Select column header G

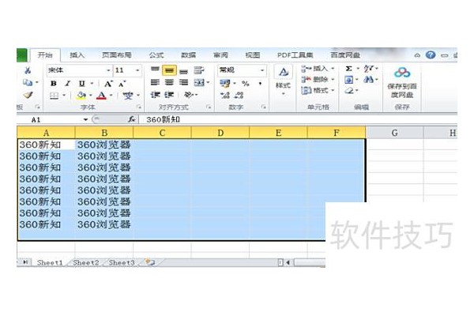pos(394,133)
